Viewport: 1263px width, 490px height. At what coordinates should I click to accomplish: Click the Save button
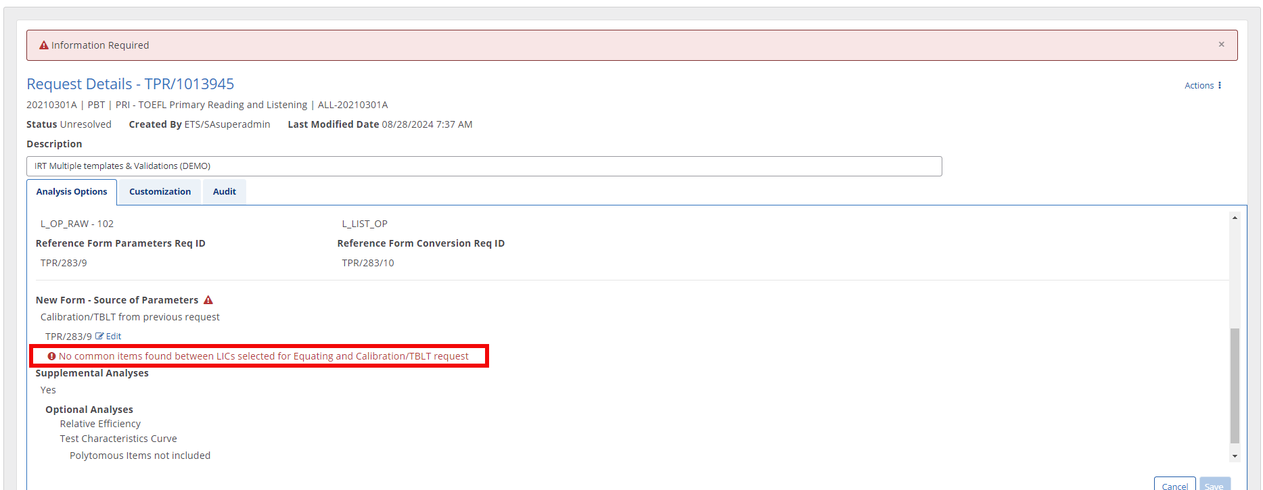pos(1214,485)
